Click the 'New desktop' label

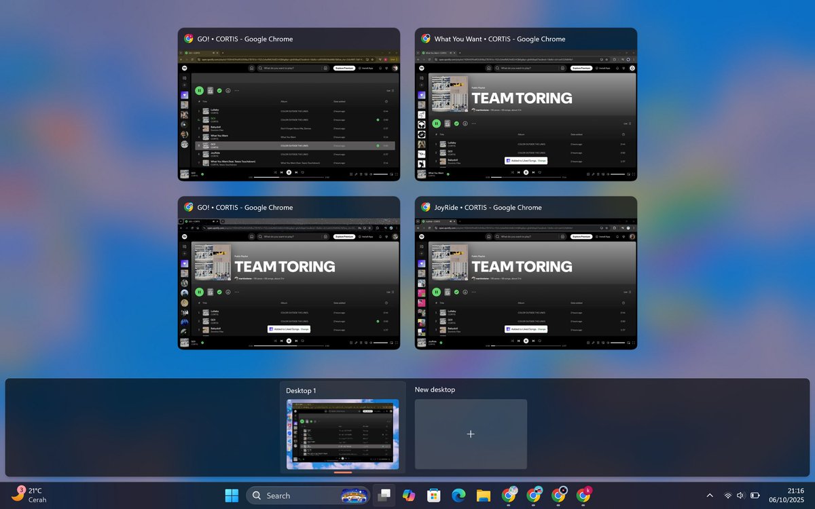(435, 390)
